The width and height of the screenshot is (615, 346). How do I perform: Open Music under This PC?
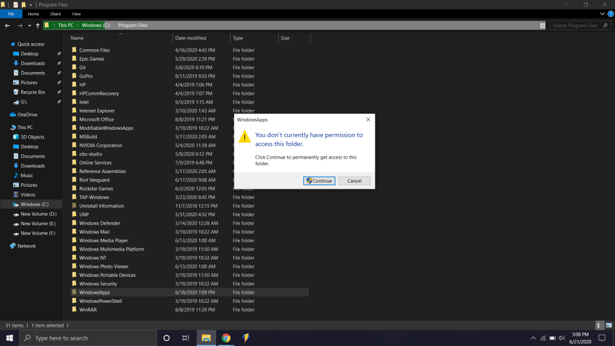pos(26,175)
